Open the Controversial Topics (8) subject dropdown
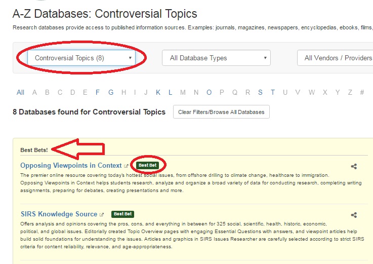The height and width of the screenshot is (264, 373). 81,58
